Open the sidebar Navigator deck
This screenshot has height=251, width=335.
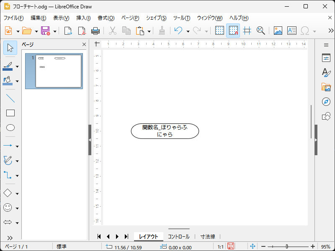(x=326, y=102)
